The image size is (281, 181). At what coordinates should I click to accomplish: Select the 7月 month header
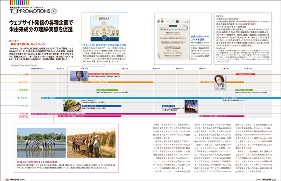pyautogui.click(x=125, y=69)
